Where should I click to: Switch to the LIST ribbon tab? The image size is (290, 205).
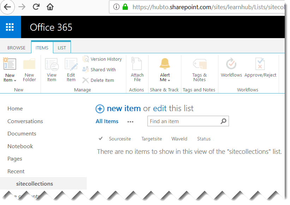click(62, 48)
